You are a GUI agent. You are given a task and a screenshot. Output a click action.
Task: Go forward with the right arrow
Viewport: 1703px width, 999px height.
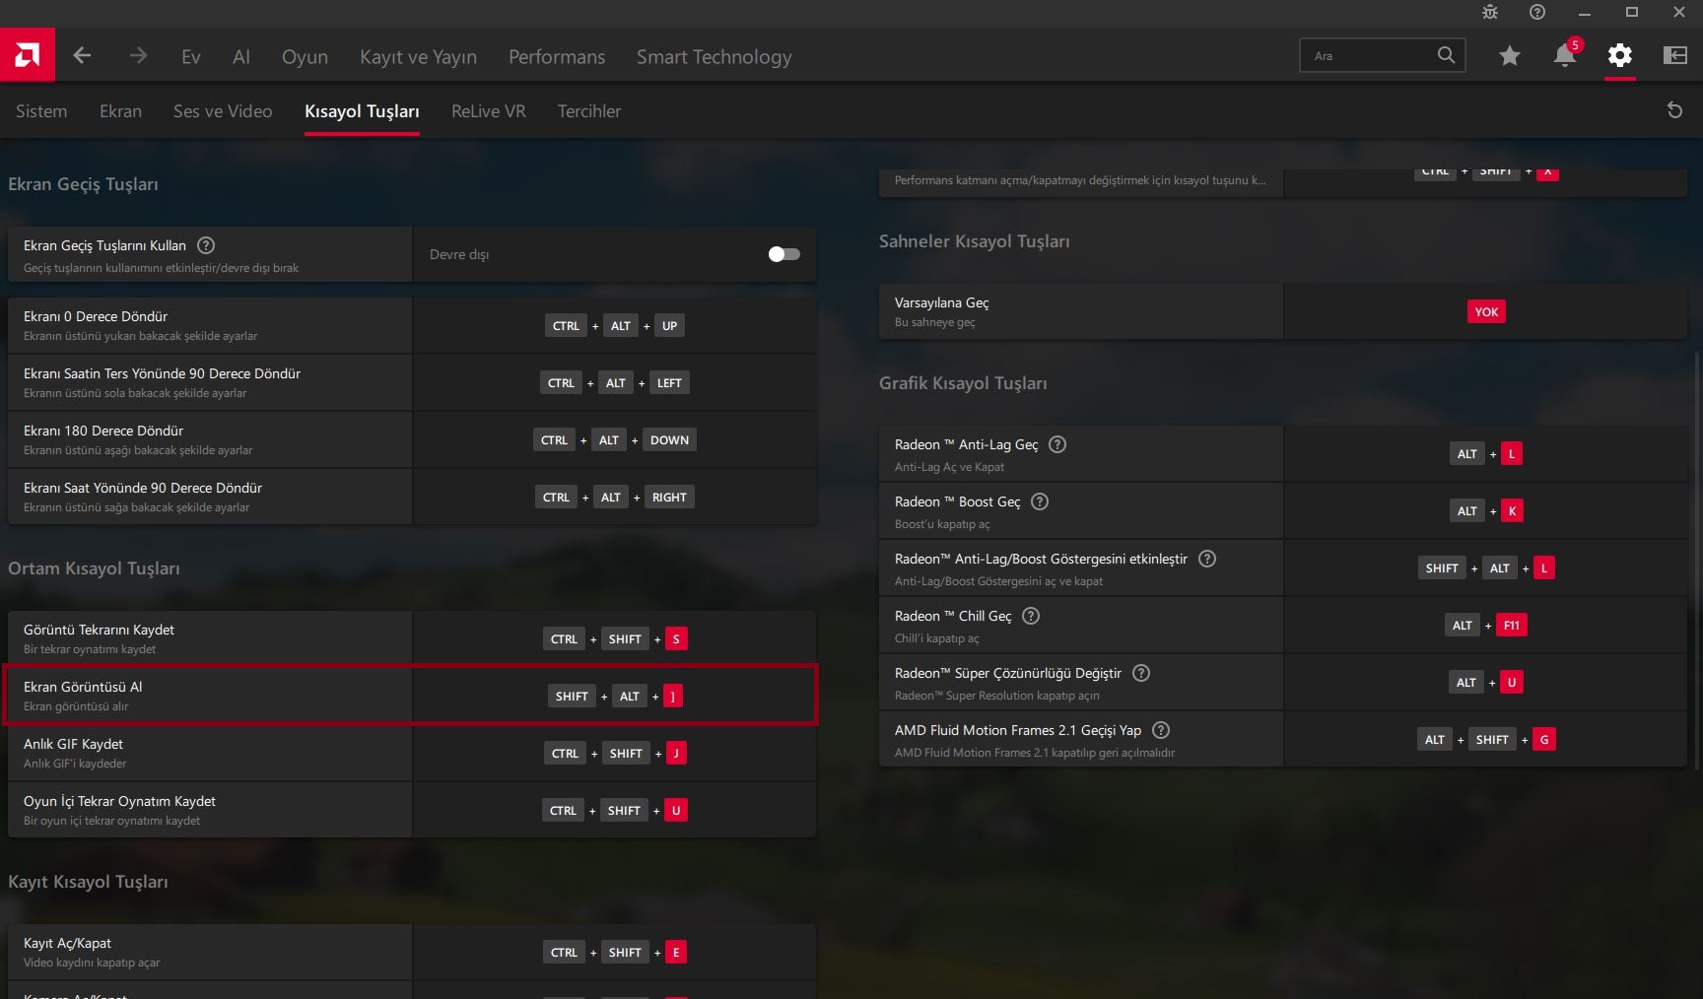pyautogui.click(x=138, y=55)
